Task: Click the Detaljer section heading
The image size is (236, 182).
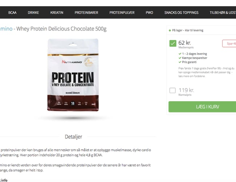Action: (x=73, y=137)
